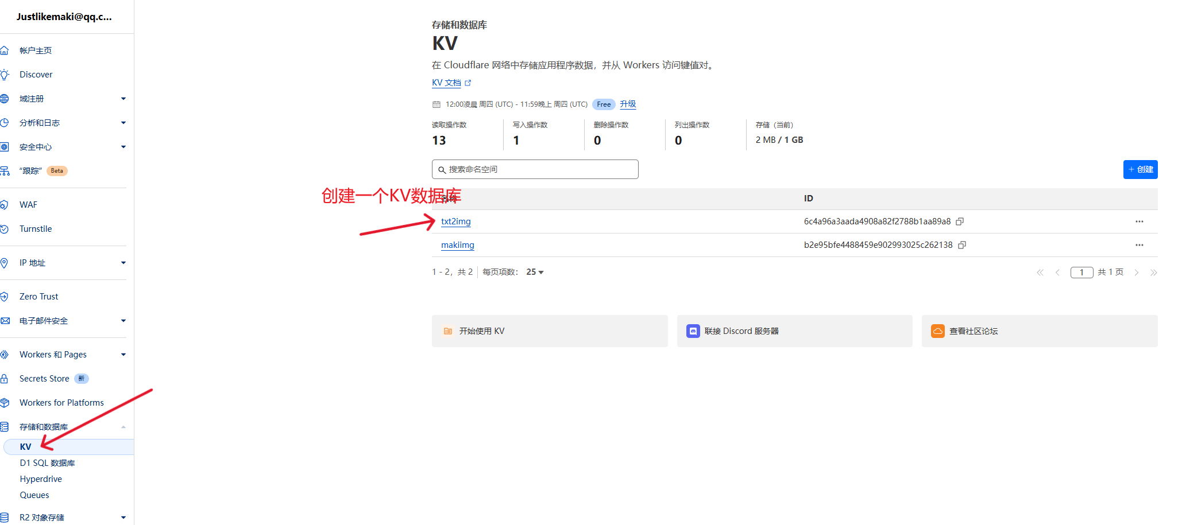Open the 开始使用 KV card
1182x525 pixels.
click(x=550, y=331)
